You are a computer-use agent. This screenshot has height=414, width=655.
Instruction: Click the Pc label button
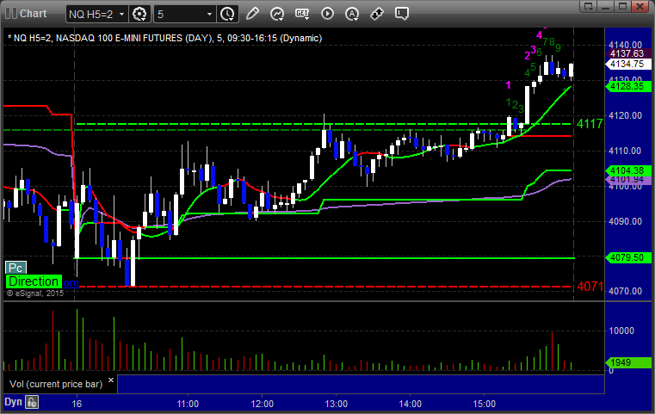coord(15,268)
